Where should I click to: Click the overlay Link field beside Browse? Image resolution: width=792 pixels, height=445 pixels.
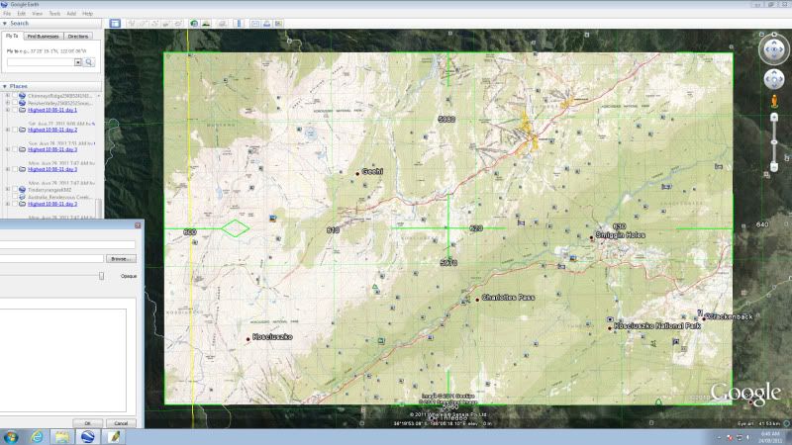[51, 259]
